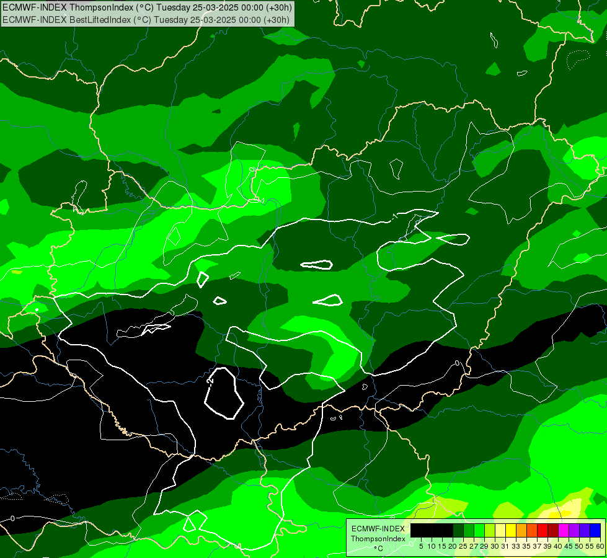Click legend scale value 55

(590, 546)
